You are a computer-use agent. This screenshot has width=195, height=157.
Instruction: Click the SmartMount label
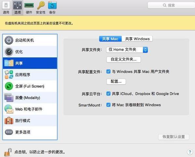(x=90, y=105)
